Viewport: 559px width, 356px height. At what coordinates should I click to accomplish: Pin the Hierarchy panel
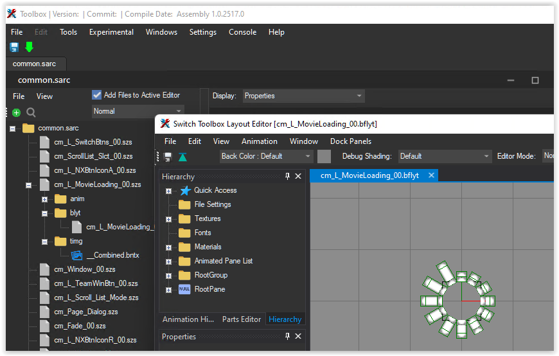tap(287, 176)
